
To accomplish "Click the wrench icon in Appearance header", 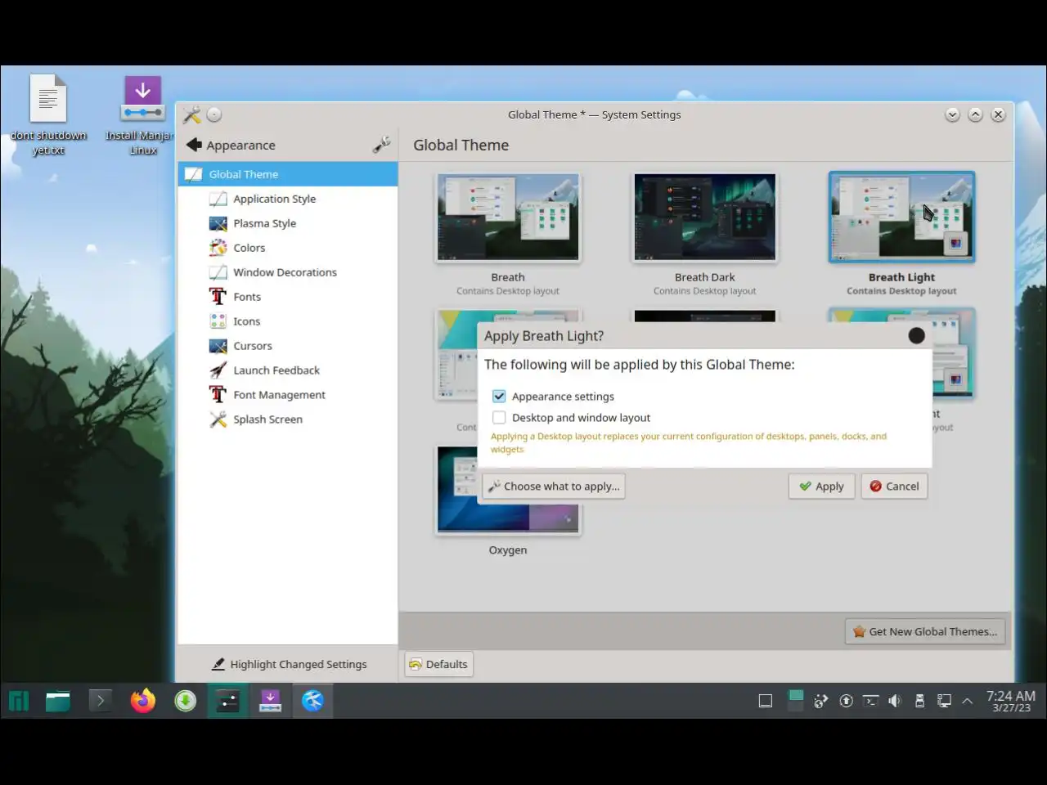I will tap(381, 145).
